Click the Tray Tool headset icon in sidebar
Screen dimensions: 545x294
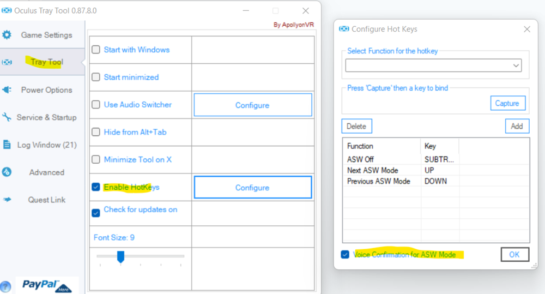(7, 62)
